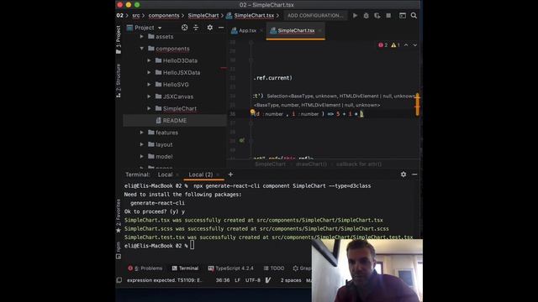This screenshot has height=302, width=538.
Task: Go to next highlighted error arrow
Action: point(414,44)
